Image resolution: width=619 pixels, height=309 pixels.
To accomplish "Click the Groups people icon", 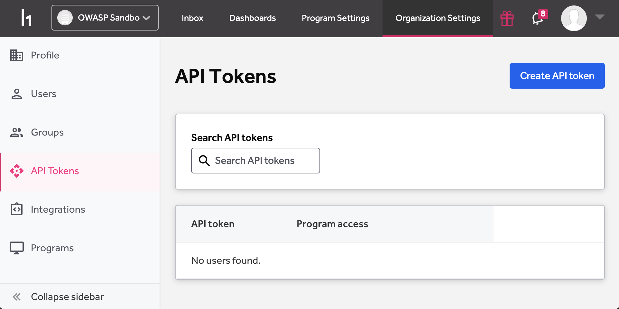I will 16,132.
